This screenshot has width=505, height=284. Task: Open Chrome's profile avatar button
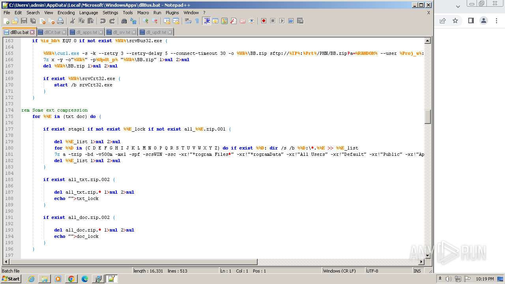pos(484,21)
